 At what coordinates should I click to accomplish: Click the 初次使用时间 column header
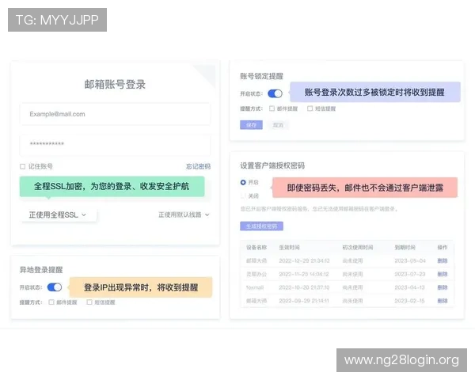pyautogui.click(x=358, y=247)
